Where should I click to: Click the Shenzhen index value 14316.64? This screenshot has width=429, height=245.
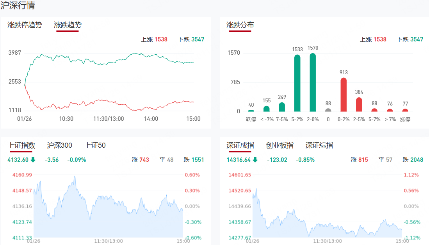pyautogui.click(x=239, y=159)
